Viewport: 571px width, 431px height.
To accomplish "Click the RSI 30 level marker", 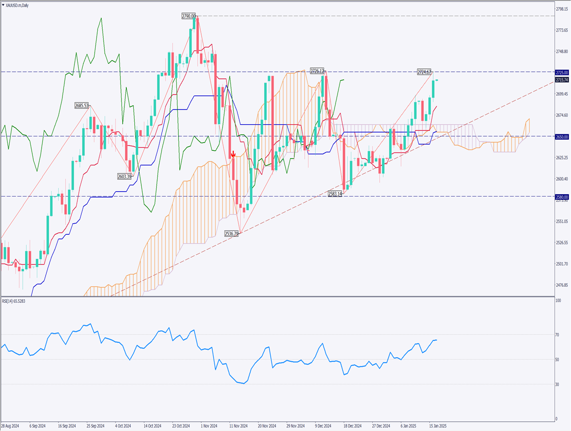I will [x=557, y=384].
